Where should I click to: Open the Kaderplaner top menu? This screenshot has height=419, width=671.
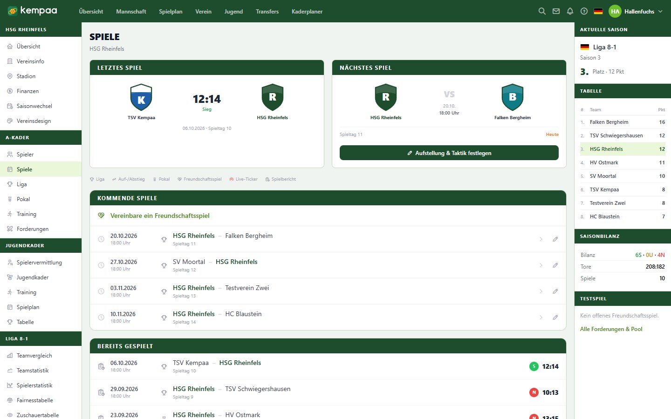[307, 11]
